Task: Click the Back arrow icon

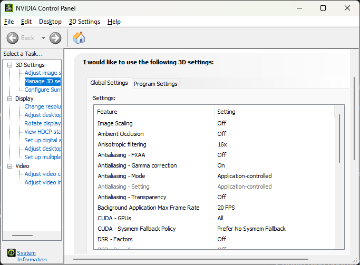Action: [x=13, y=38]
